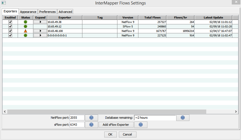Click the sFlow port input field

tap(77, 125)
